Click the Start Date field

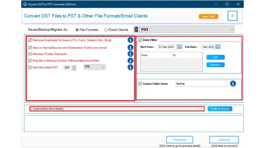(x=167, y=47)
